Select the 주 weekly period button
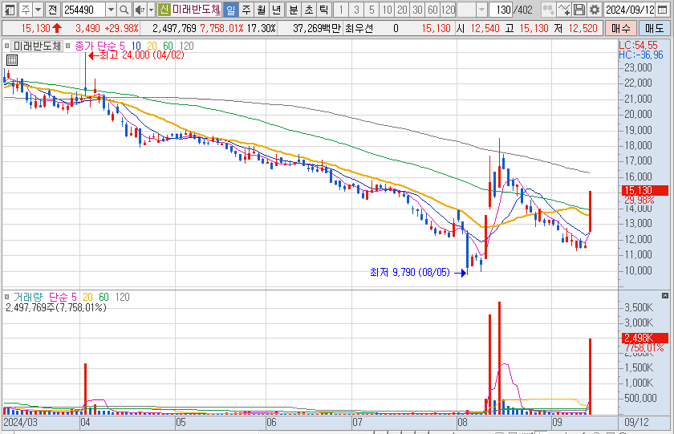 [246, 10]
